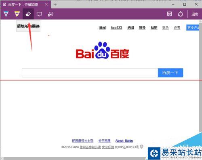Screen dimensions: 202x160
Task: Open the 关于百度 link
Action: point(104,141)
